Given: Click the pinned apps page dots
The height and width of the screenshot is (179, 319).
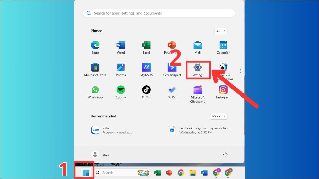Looking at the screenshot, I should (240, 71).
